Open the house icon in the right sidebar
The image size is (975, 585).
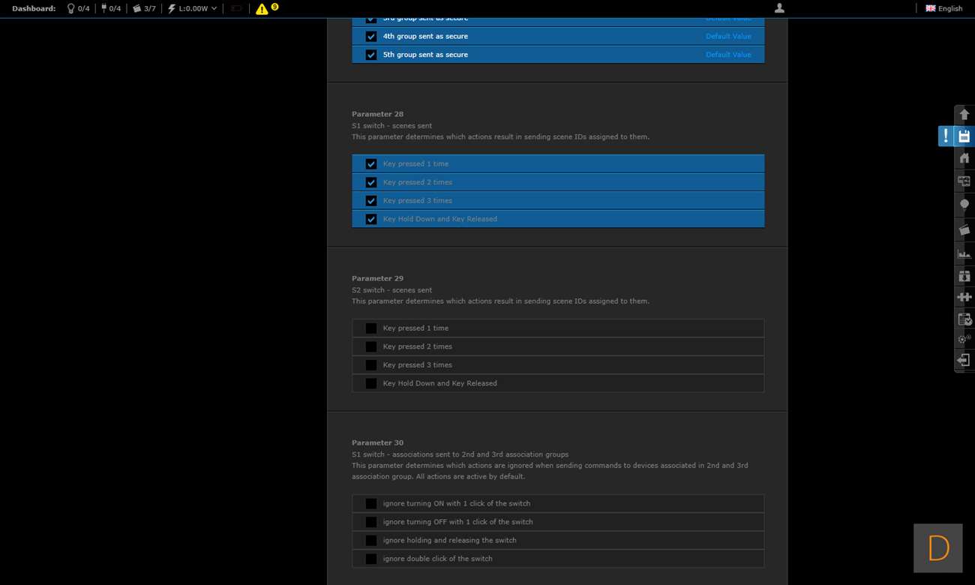point(964,158)
